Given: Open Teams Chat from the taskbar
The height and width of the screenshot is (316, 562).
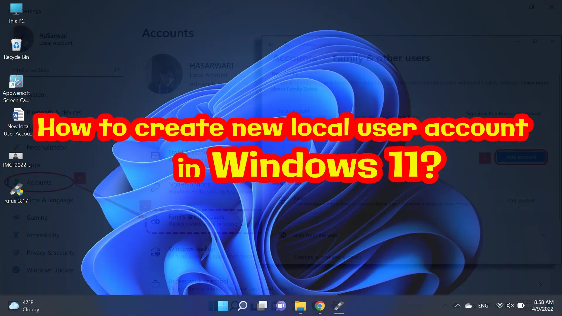Looking at the screenshot, I should 281,306.
